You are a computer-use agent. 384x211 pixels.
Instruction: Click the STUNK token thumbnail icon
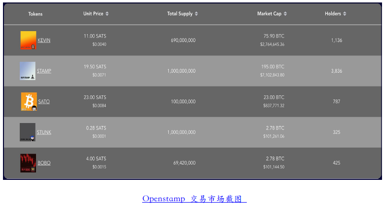pyautogui.click(x=28, y=132)
